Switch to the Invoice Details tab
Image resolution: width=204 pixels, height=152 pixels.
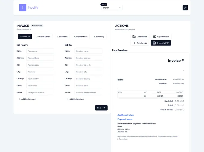click(43, 37)
